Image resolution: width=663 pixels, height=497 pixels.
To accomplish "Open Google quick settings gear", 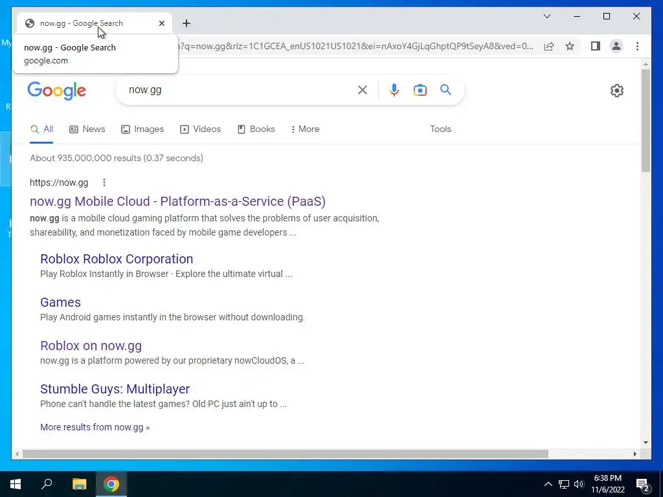I will pos(617,91).
